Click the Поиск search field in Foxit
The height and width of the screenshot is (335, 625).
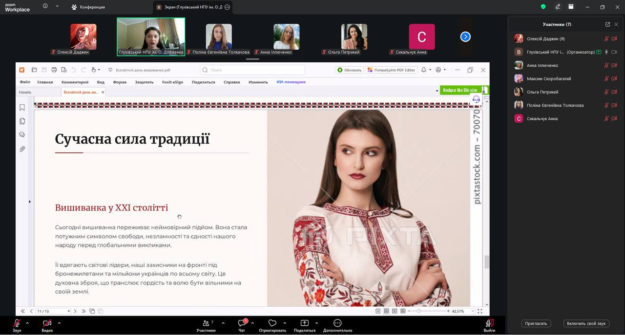click(x=252, y=70)
